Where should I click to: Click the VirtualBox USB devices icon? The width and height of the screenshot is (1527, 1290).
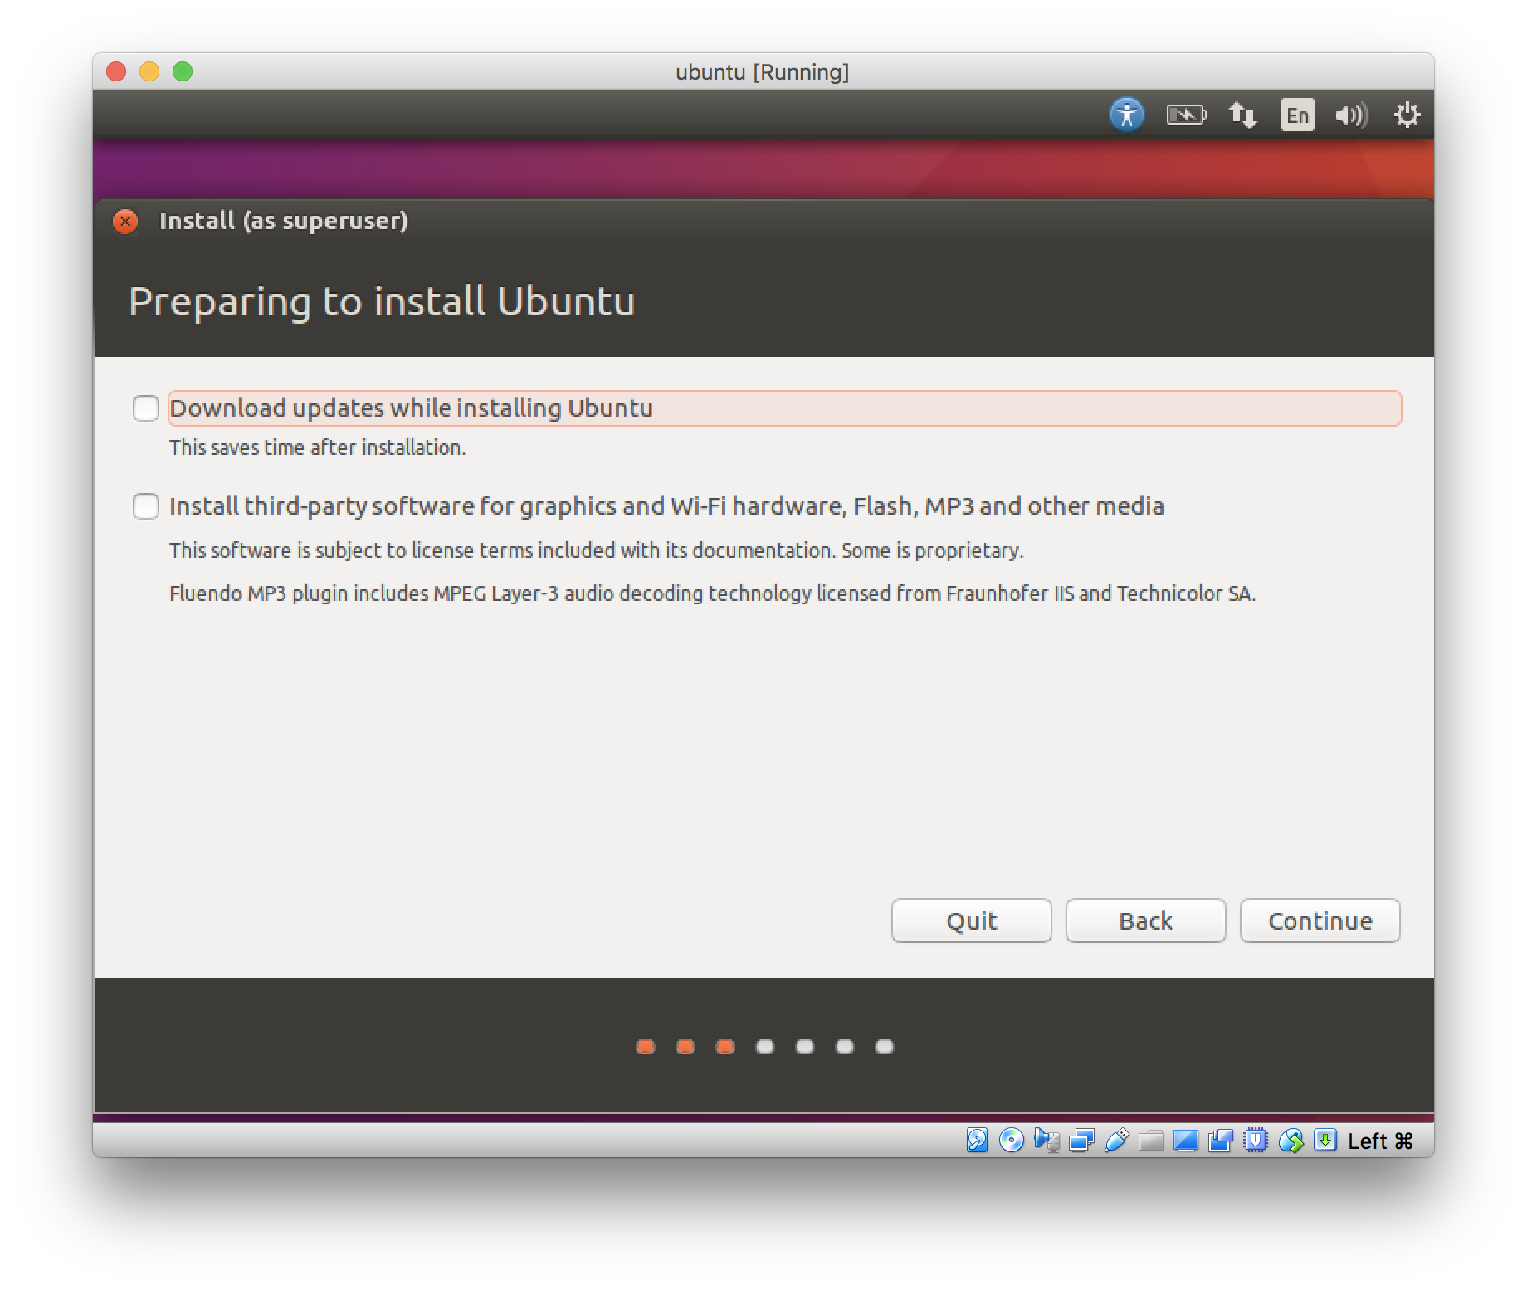[1116, 1141]
